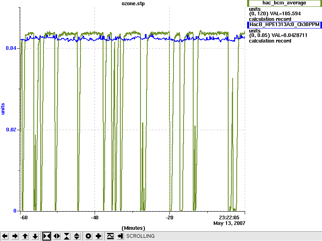Select the hac_bcm_average curve legend
Viewport: 322px width, 241px height.
[285, 3]
